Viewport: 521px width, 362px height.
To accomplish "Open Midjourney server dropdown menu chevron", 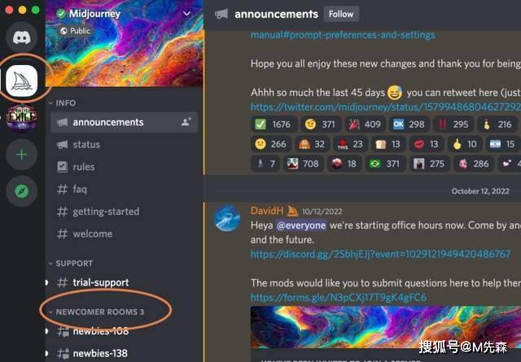I will tap(187, 14).
